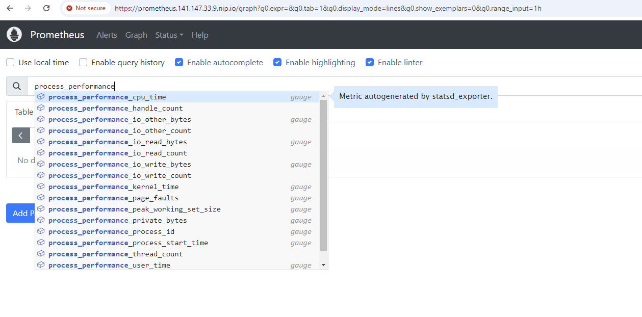Open the Status dropdown menu
Viewport: 642px width, 317px height.
(169, 35)
